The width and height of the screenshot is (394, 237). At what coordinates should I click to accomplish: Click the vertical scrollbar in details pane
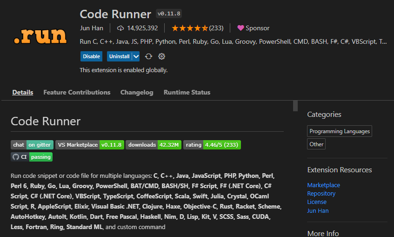295,106
